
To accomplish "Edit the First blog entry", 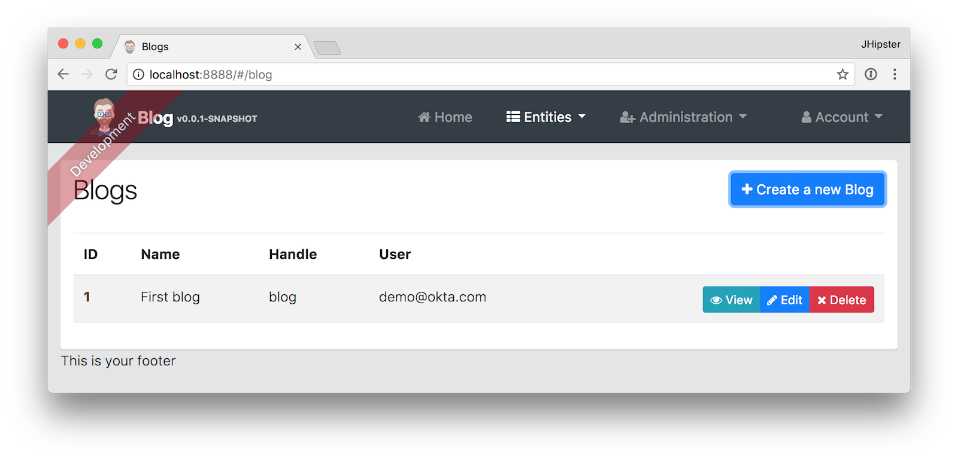I will (x=784, y=300).
